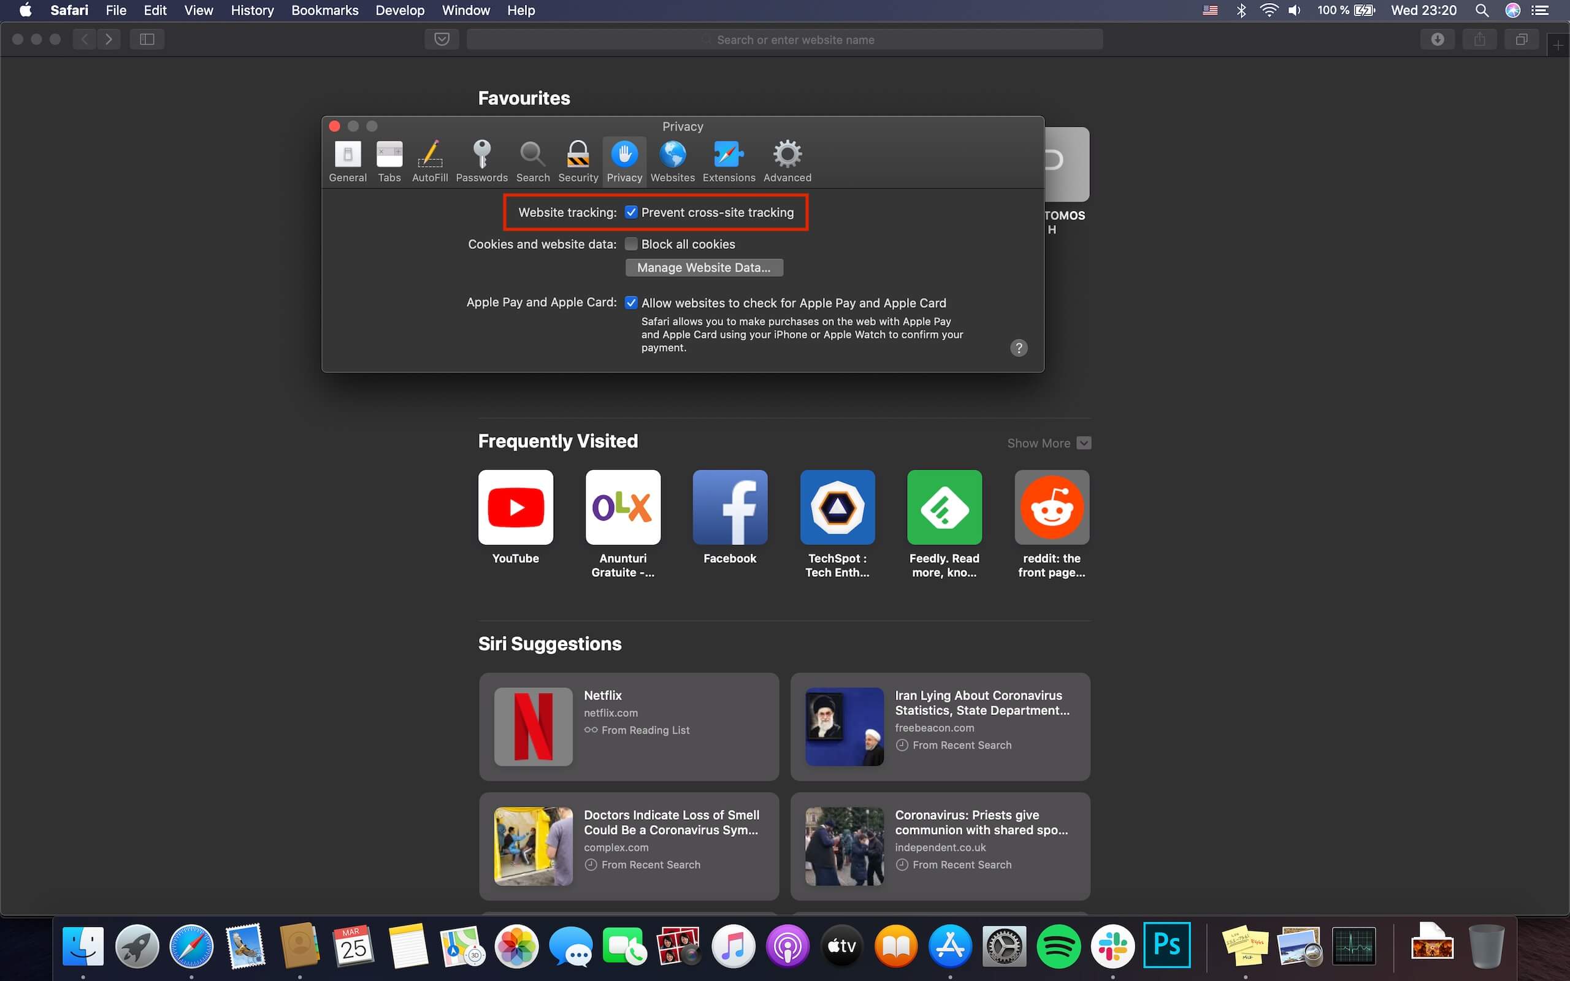Enable Block all cookies checkbox

[x=630, y=245]
